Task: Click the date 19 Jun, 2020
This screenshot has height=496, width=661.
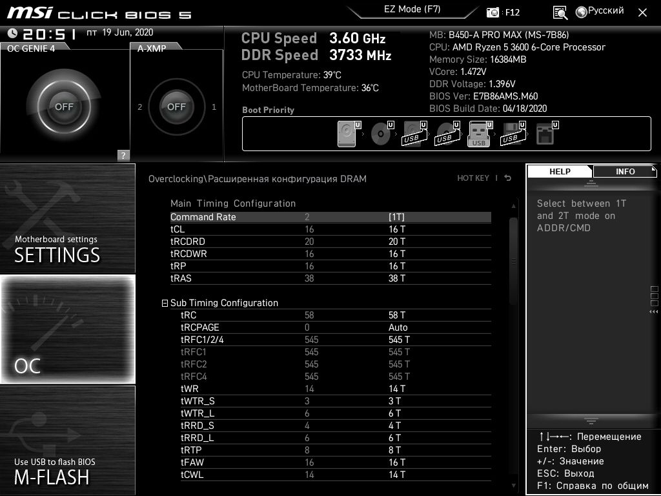Action: [x=127, y=32]
